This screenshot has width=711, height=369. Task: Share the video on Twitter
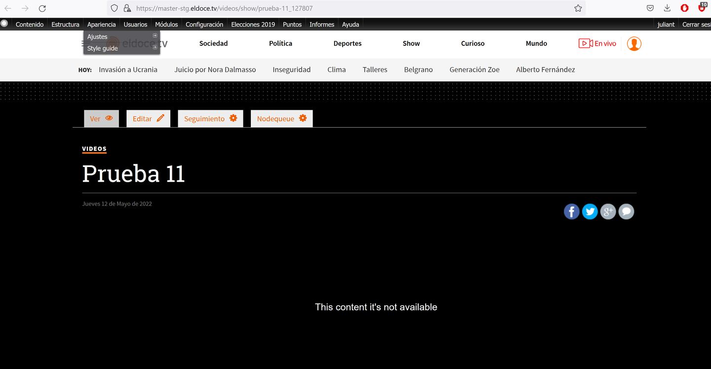pos(590,212)
